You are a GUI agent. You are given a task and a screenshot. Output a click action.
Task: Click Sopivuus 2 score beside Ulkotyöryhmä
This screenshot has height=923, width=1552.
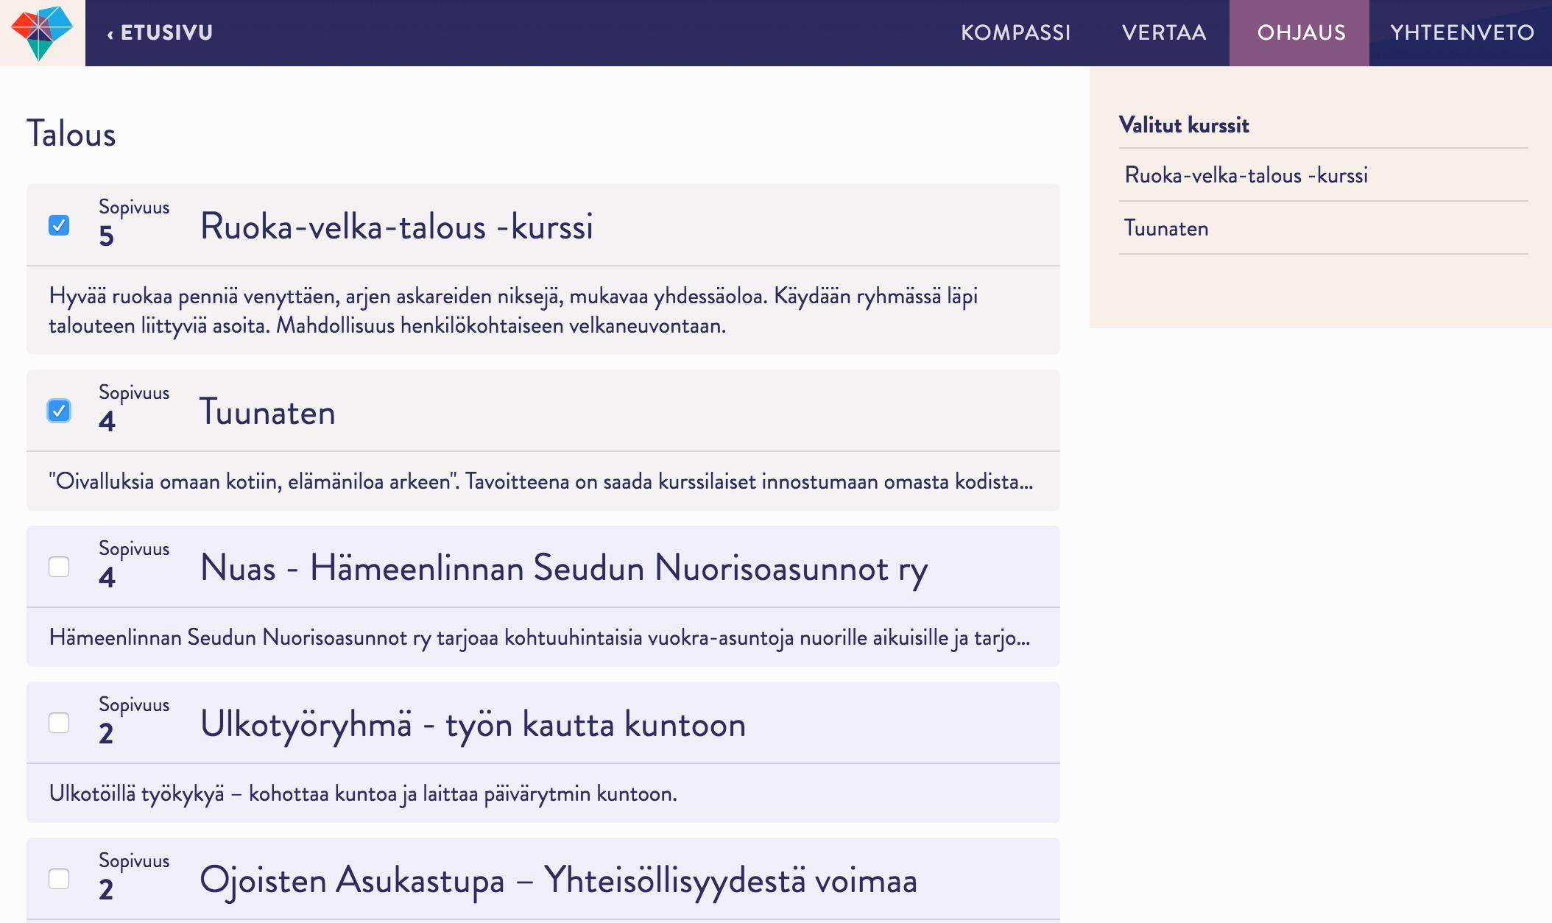[x=134, y=721]
